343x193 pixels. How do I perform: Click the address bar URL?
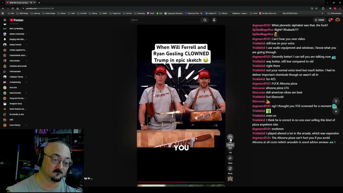point(40,8)
